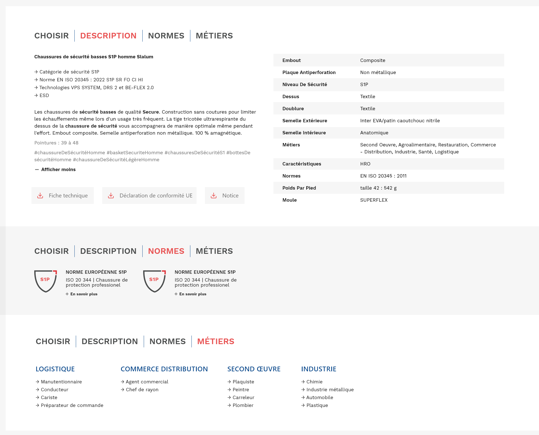Open the LOGISTIQUE category heading

[x=55, y=369]
